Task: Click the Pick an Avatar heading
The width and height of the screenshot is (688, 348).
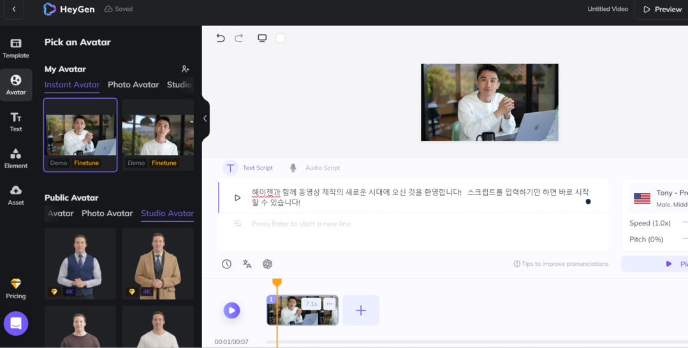Action: 78,42
